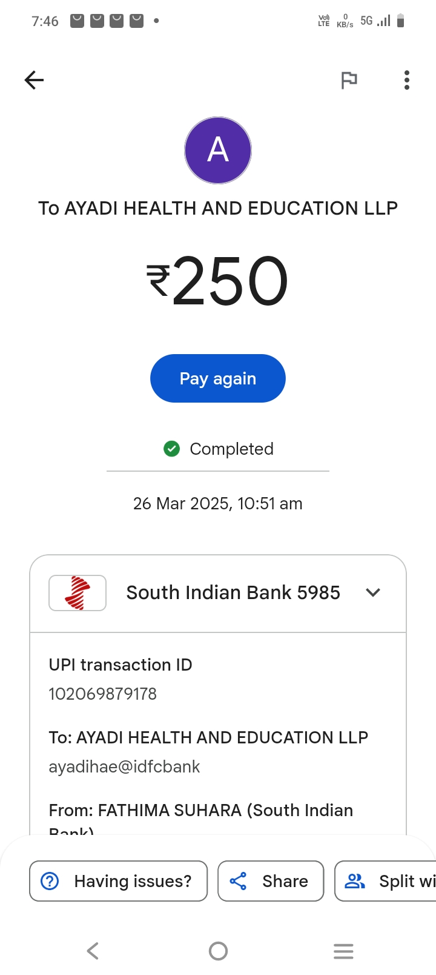Tap the flag report icon

point(349,80)
